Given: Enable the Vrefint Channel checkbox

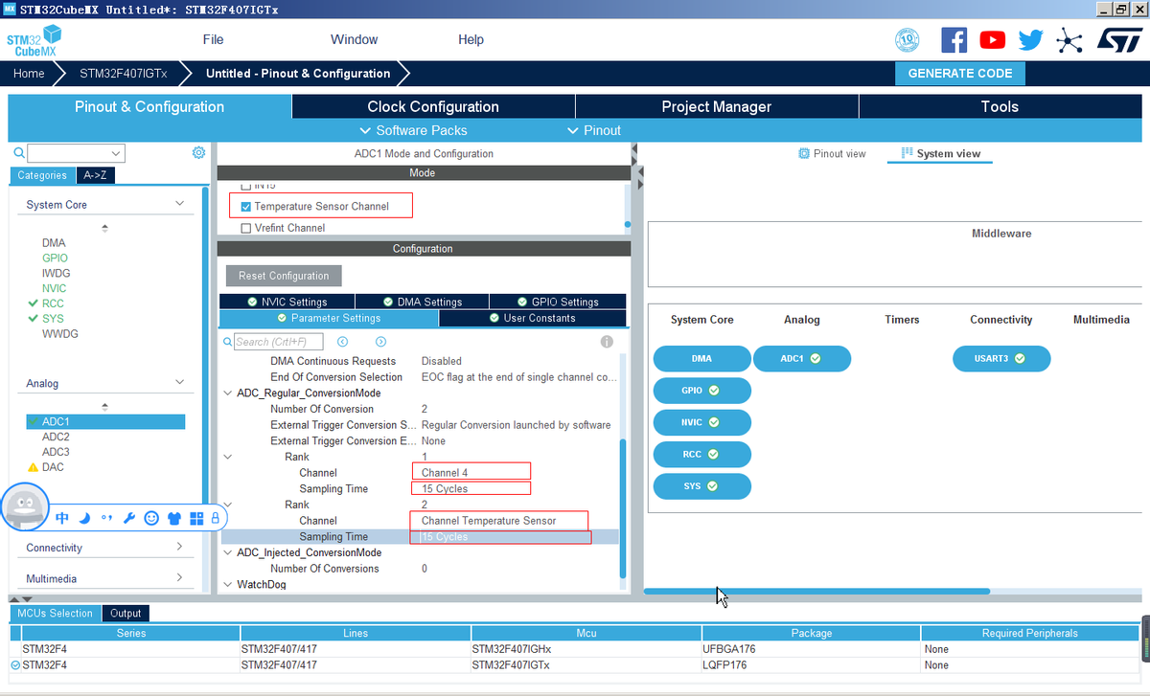Looking at the screenshot, I should coord(246,228).
